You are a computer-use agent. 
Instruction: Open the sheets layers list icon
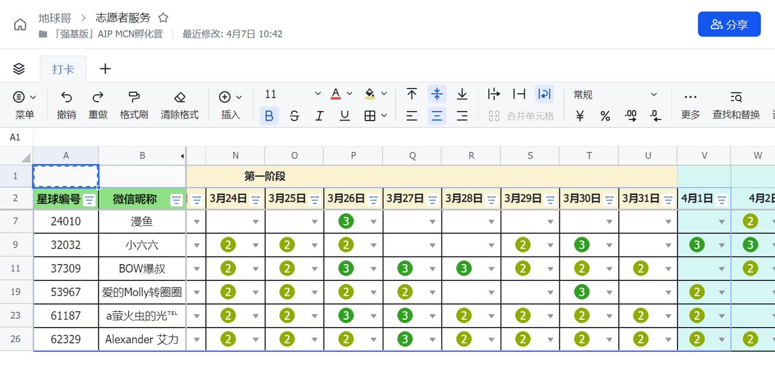coord(19,68)
